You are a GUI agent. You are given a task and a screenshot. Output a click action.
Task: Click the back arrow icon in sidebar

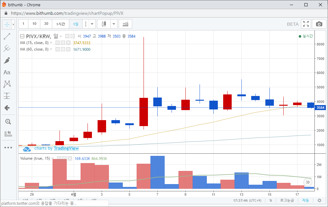tap(7, 108)
